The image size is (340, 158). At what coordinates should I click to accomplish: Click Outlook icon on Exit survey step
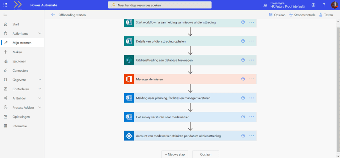coord(129,117)
